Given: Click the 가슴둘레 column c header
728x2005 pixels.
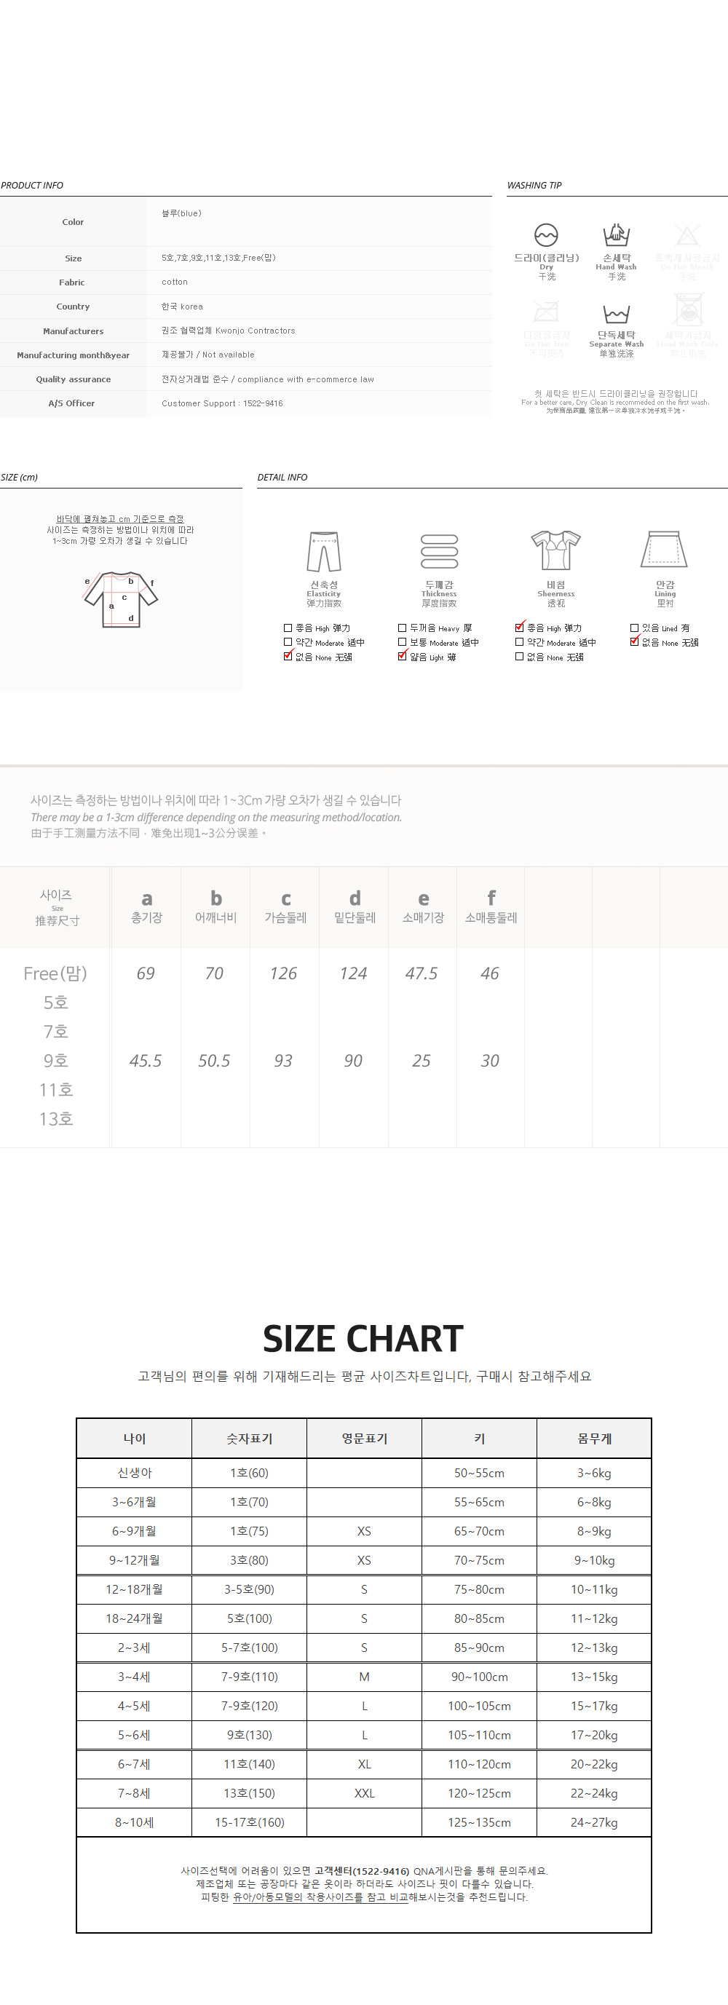Looking at the screenshot, I should pos(285,907).
